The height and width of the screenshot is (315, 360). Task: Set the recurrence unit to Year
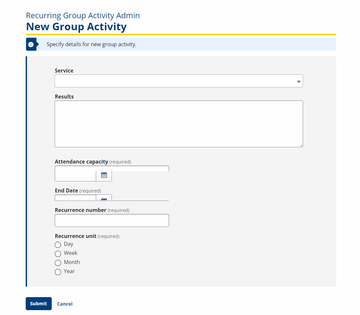pyautogui.click(x=58, y=272)
